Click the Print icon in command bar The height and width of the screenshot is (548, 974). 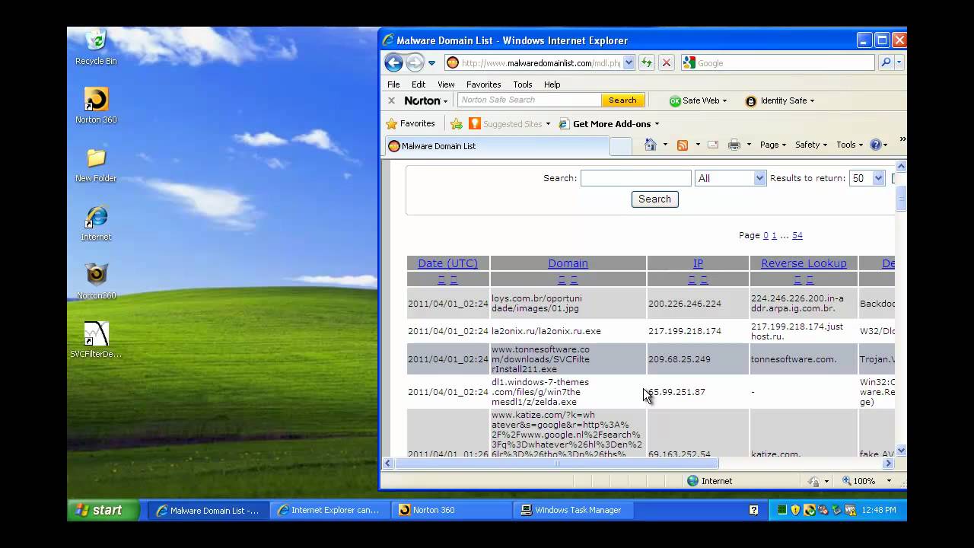click(x=734, y=145)
